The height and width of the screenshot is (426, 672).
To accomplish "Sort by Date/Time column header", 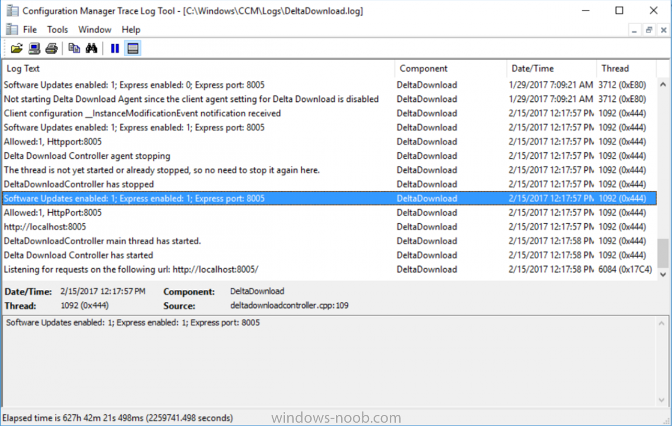I will 552,68.
